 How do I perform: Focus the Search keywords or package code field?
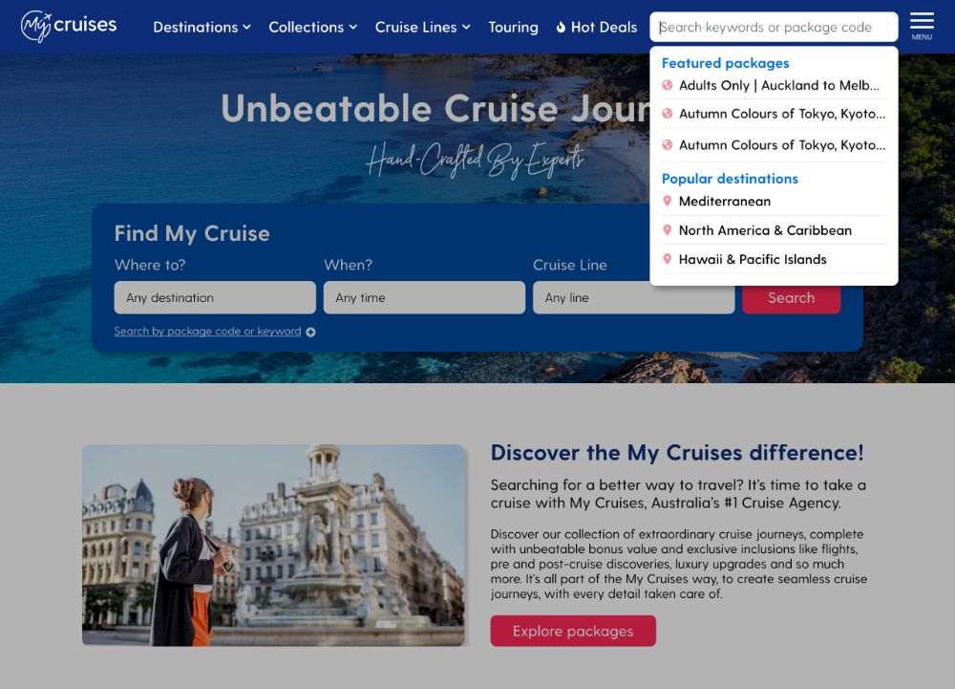pos(774,27)
